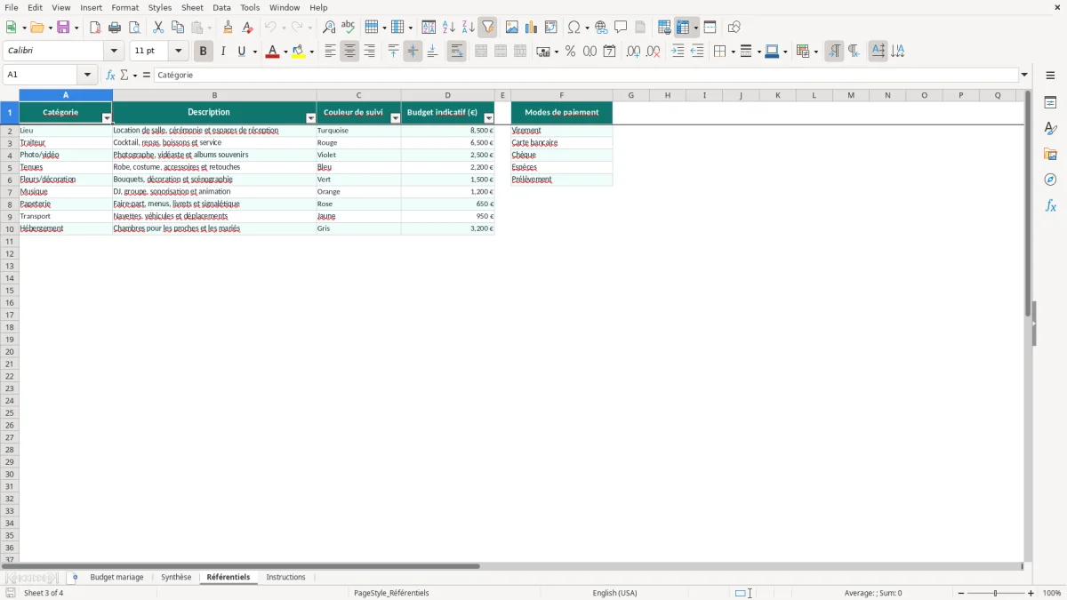Apply the yellow background color
This screenshot has width=1067, height=600.
point(298,52)
